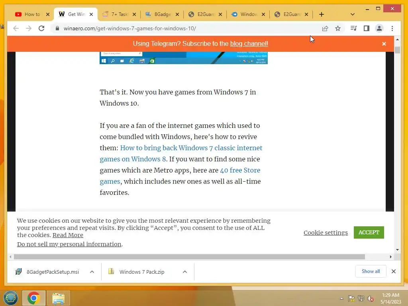Screen dimensions: 408x306
Task: Open the clock showing 1:29 AM
Action: click(390, 298)
